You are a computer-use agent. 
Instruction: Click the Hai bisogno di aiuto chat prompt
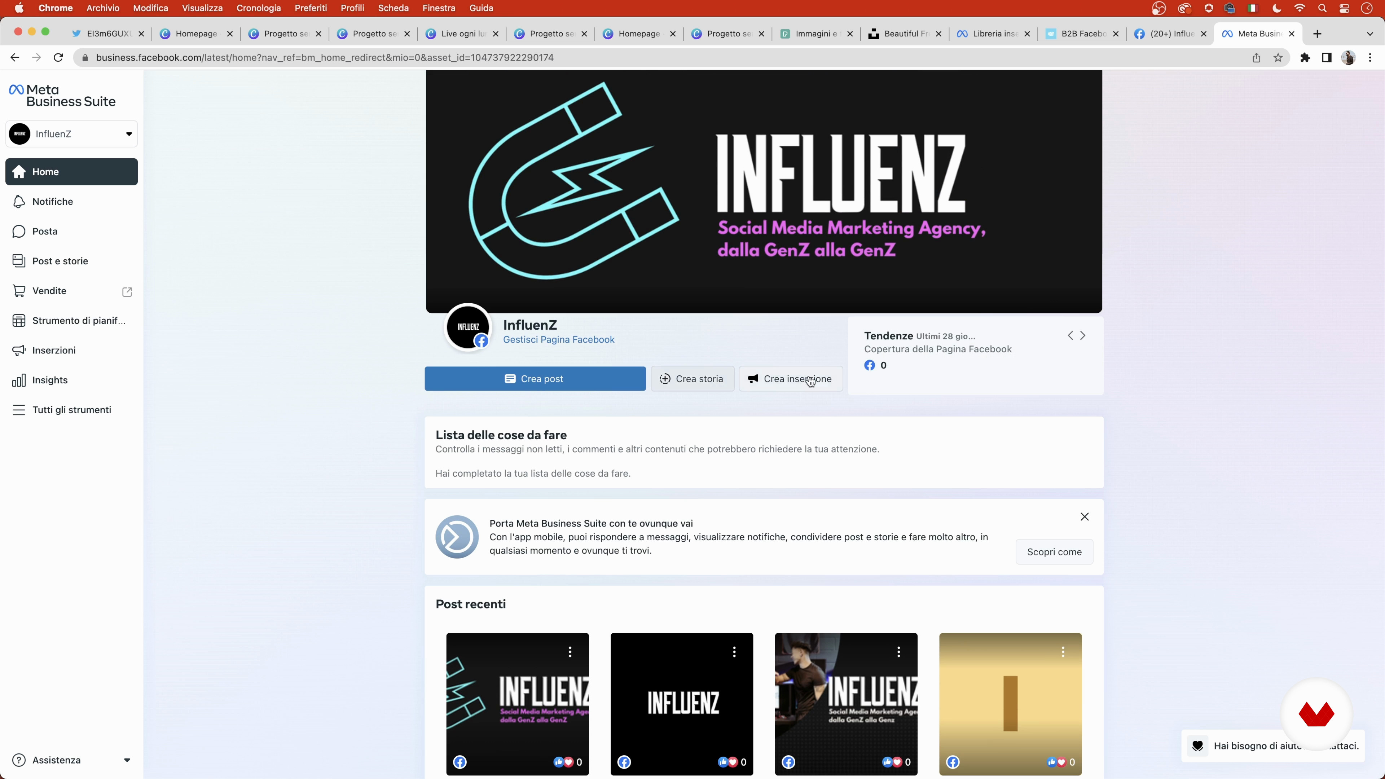click(1272, 746)
